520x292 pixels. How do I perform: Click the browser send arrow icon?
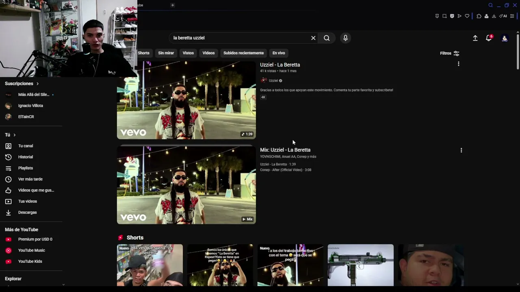pyautogui.click(x=459, y=16)
